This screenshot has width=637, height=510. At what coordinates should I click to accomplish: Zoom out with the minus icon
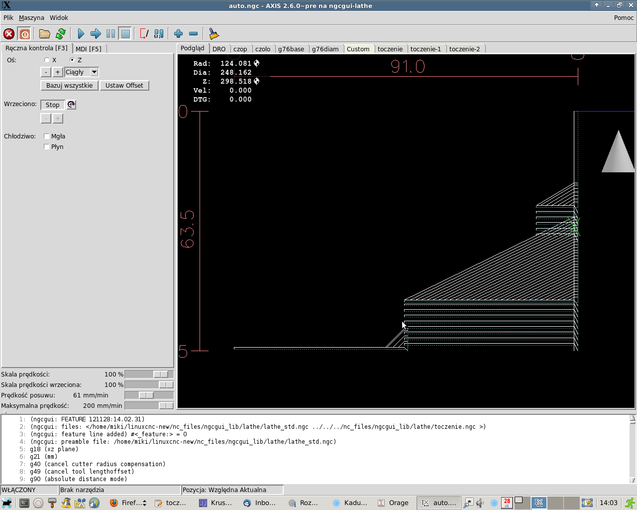193,34
